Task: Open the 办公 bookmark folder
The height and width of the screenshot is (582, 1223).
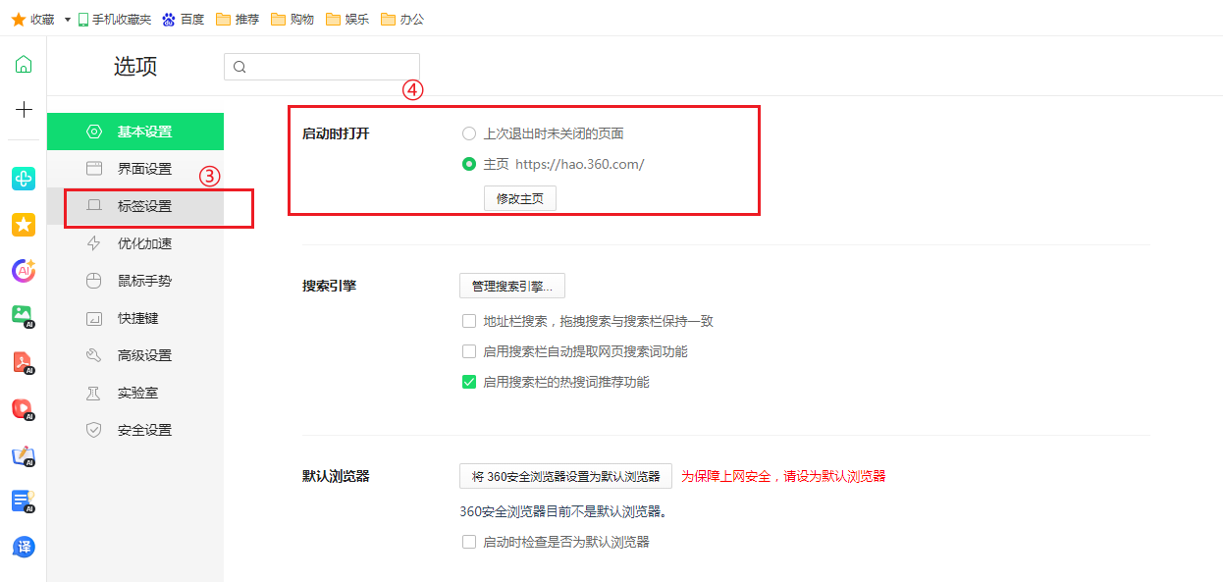Action: (401, 19)
